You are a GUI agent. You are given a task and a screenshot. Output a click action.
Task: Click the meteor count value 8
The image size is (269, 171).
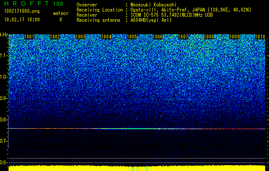click(x=61, y=20)
